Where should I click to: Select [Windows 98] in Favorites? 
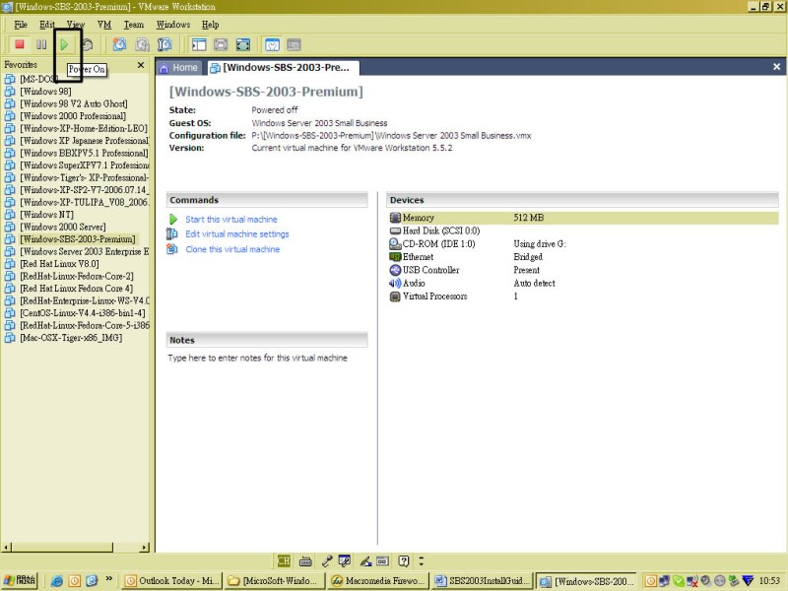click(45, 92)
